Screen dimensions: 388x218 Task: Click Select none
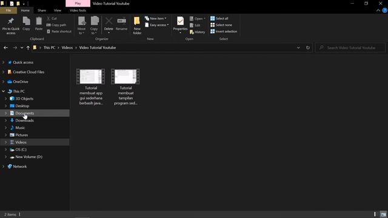pyautogui.click(x=221, y=25)
